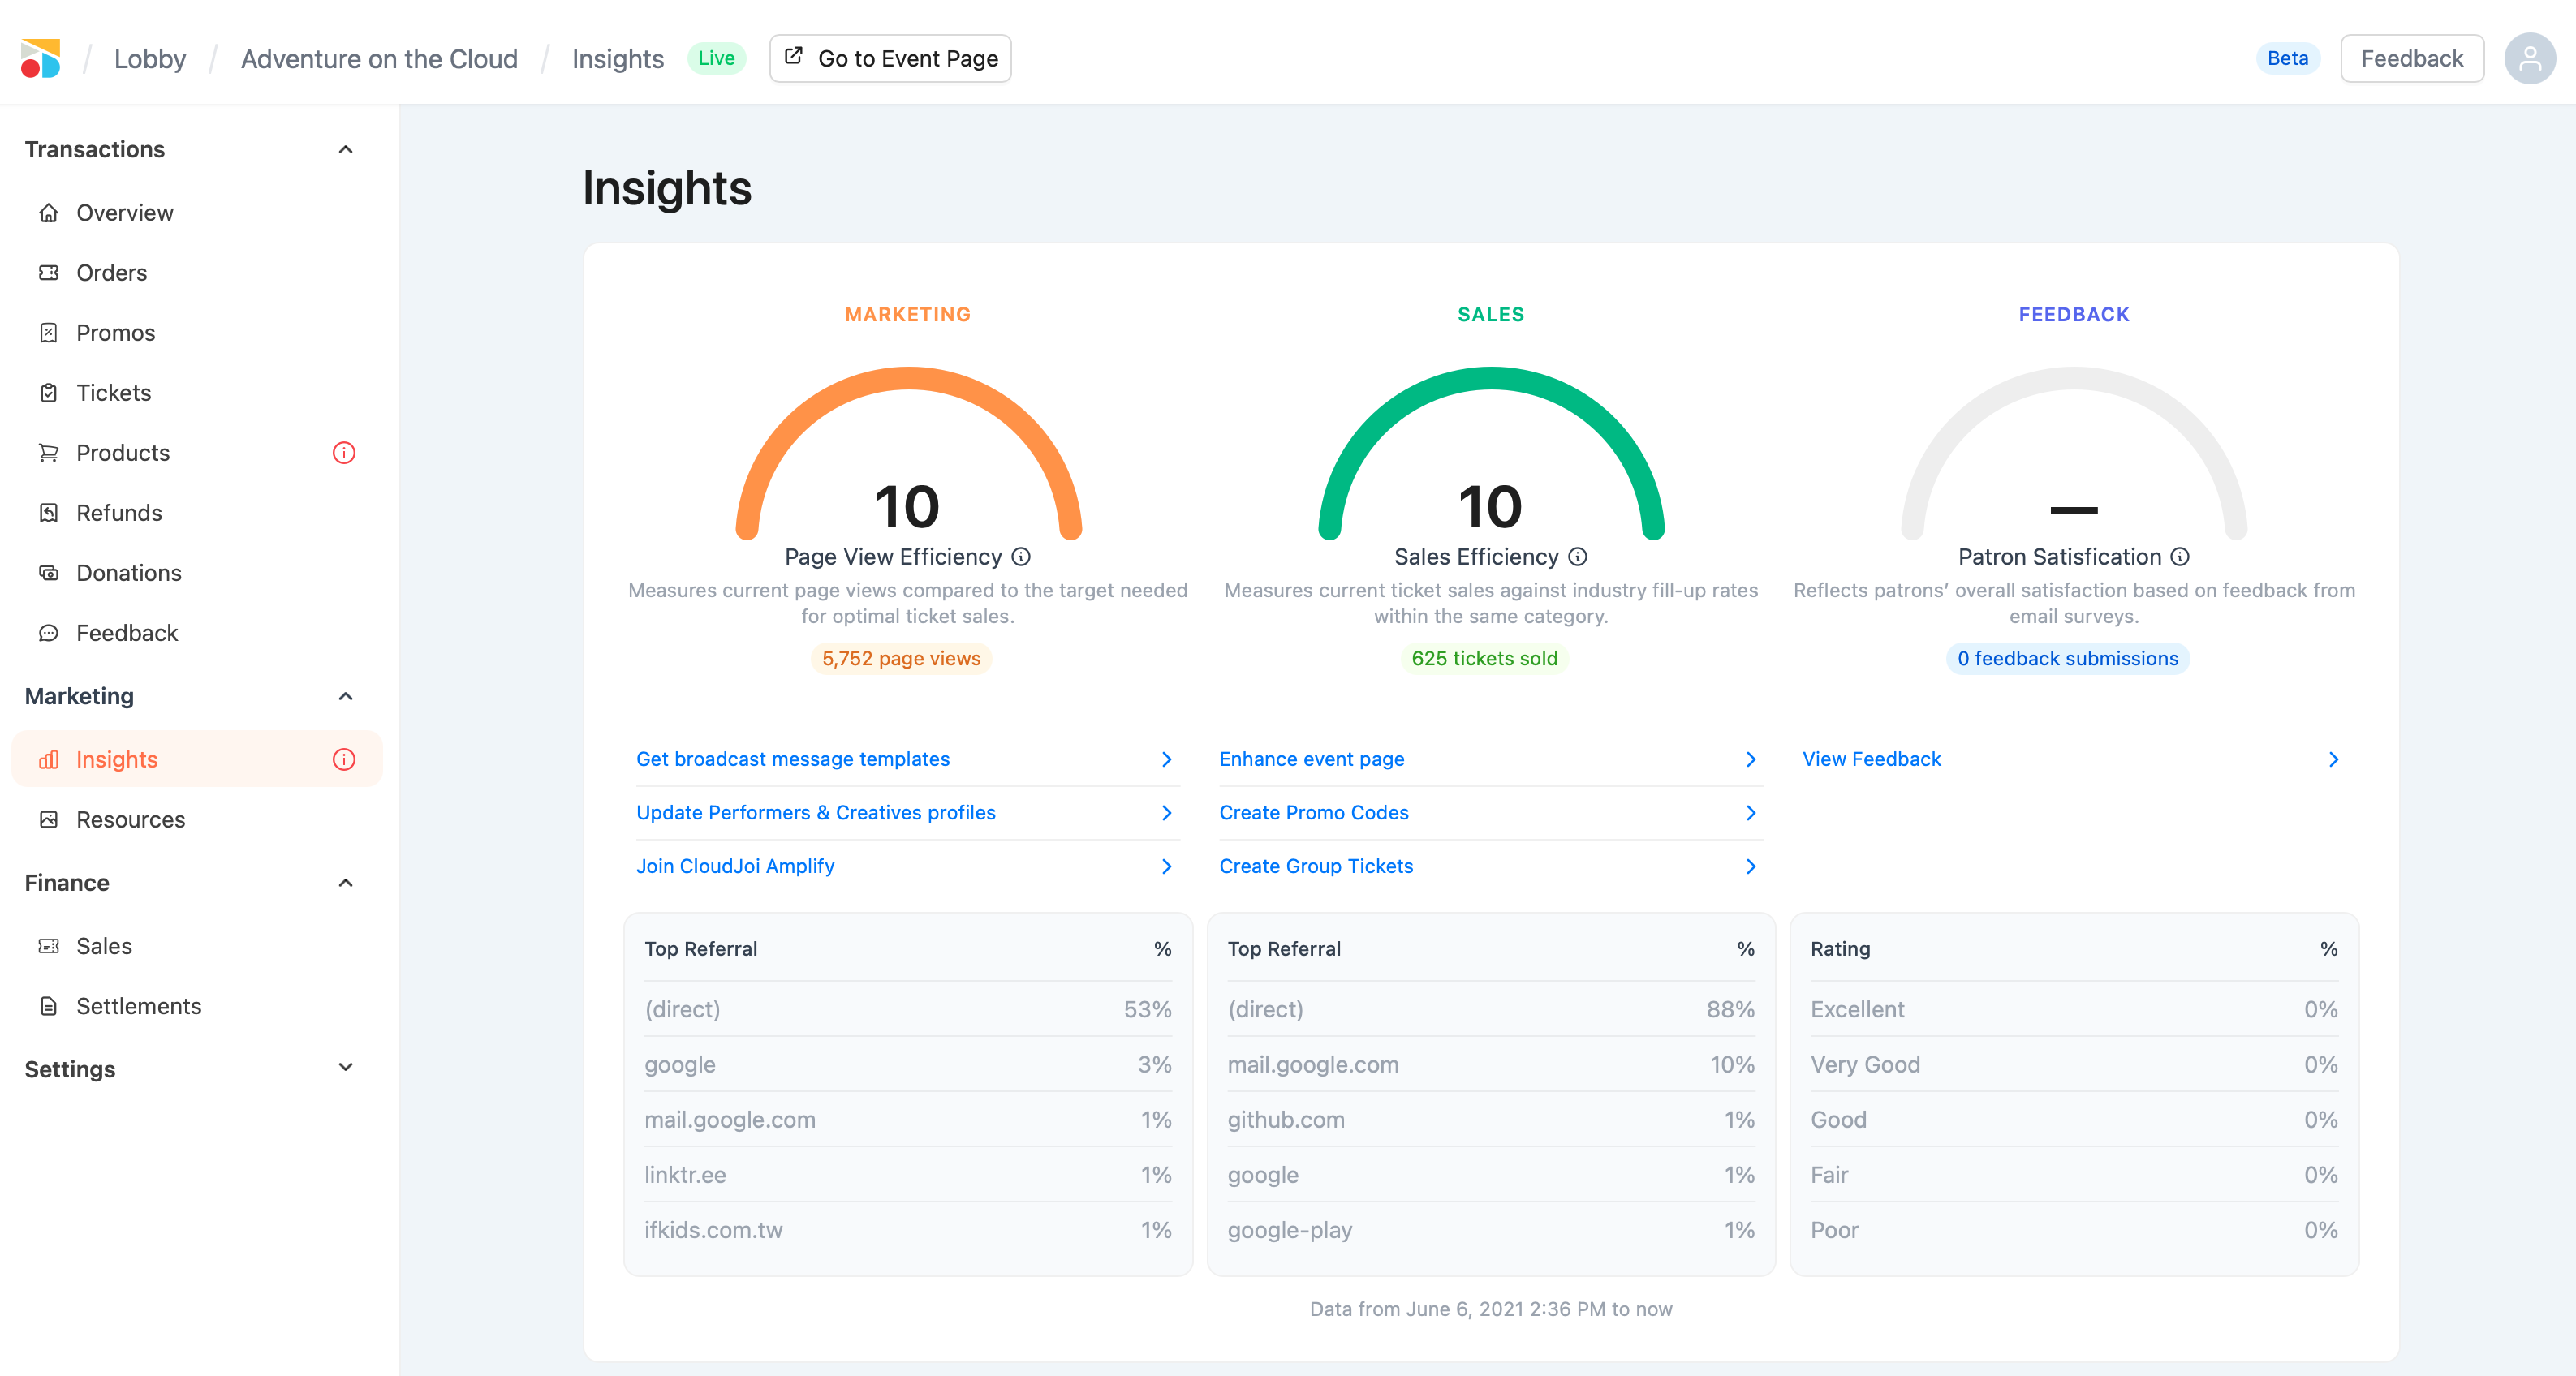Image resolution: width=2576 pixels, height=1376 pixels.
Task: Open Resources under Marketing
Action: pos(130,819)
